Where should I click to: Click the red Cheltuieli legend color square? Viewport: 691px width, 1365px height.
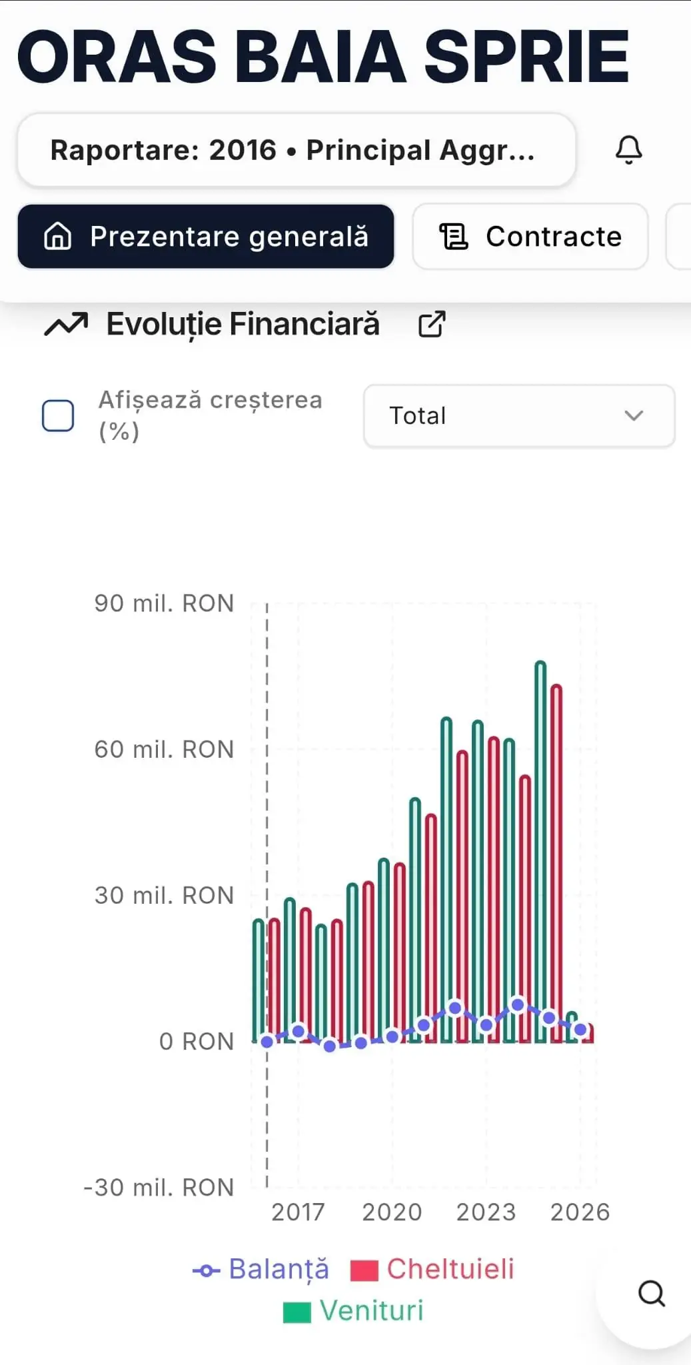tap(364, 1271)
